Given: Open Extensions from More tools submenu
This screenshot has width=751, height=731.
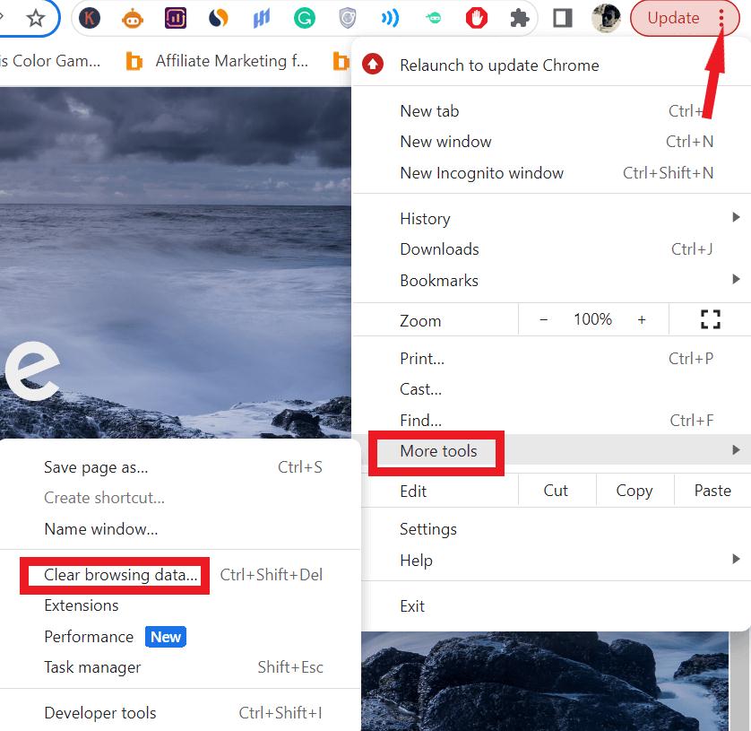Looking at the screenshot, I should tap(180, 605).
